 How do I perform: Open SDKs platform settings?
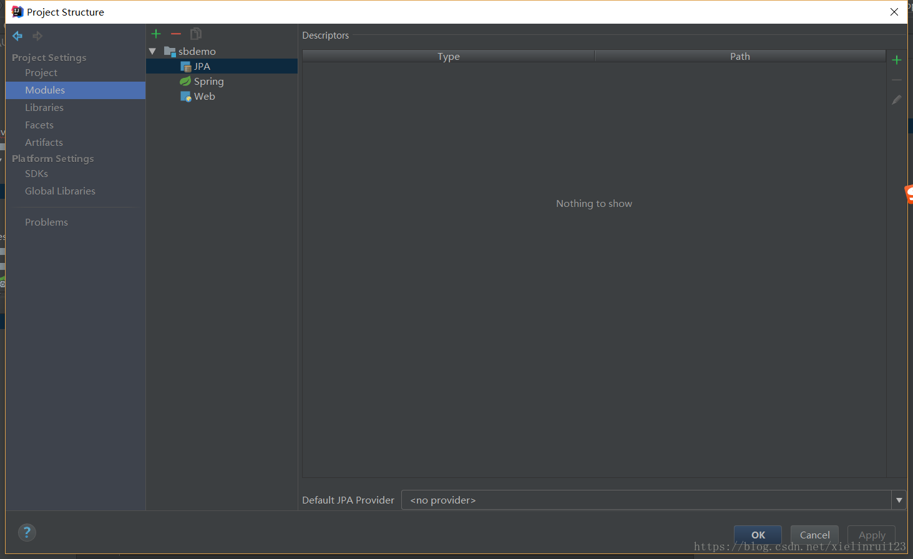(36, 174)
